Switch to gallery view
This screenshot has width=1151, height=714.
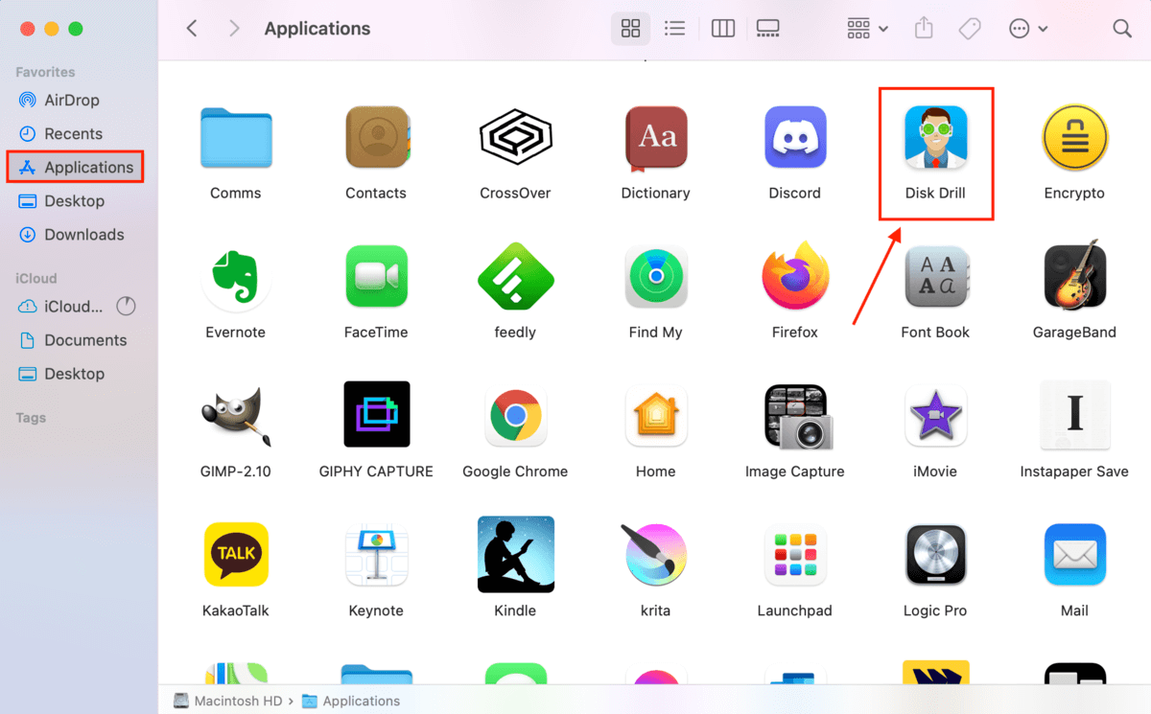[768, 29]
